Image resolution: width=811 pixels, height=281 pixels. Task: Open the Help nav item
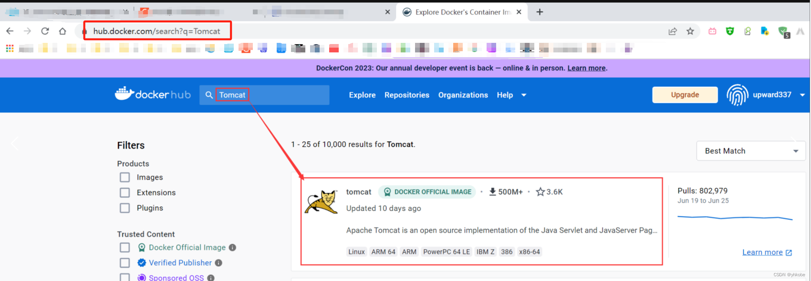(505, 95)
